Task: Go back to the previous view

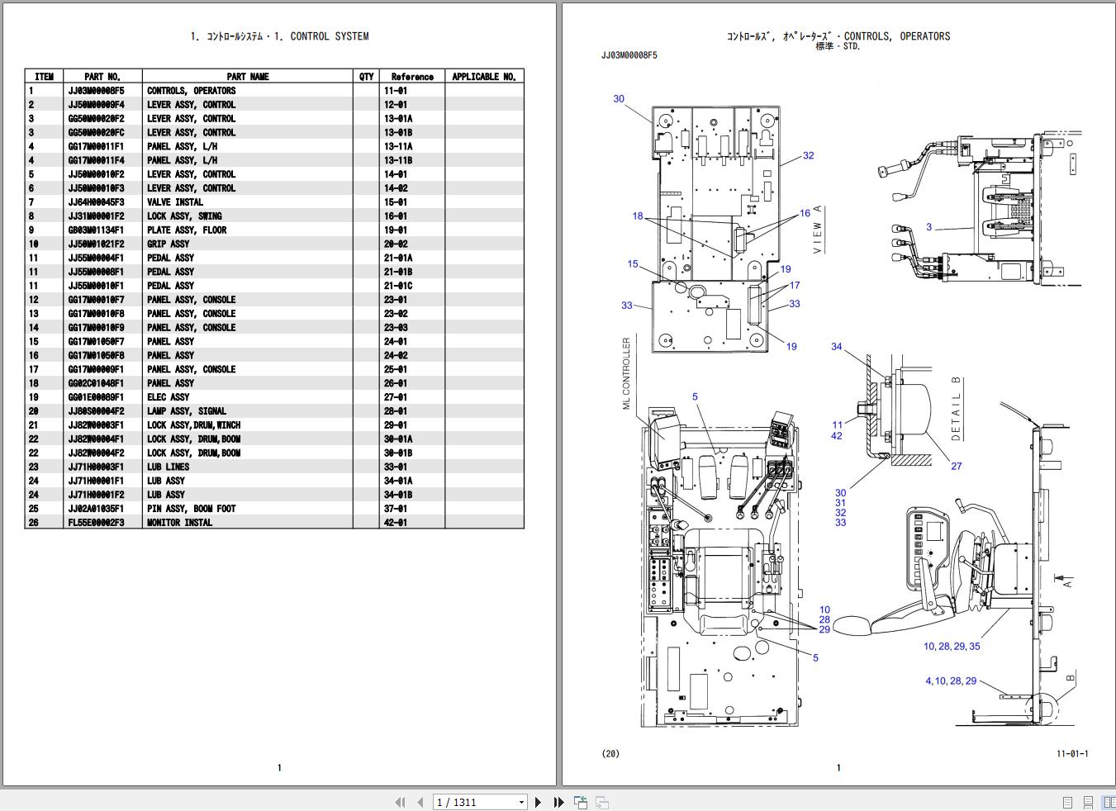Action: tap(581, 802)
